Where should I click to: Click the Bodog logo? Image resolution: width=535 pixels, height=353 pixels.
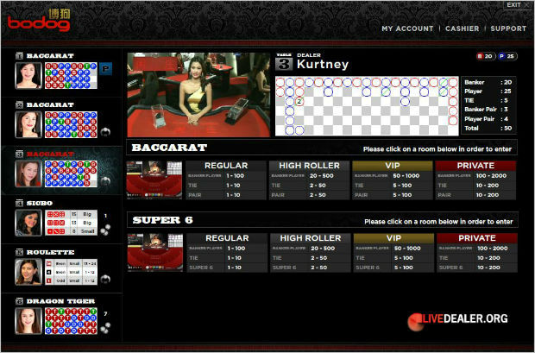[x=39, y=21]
